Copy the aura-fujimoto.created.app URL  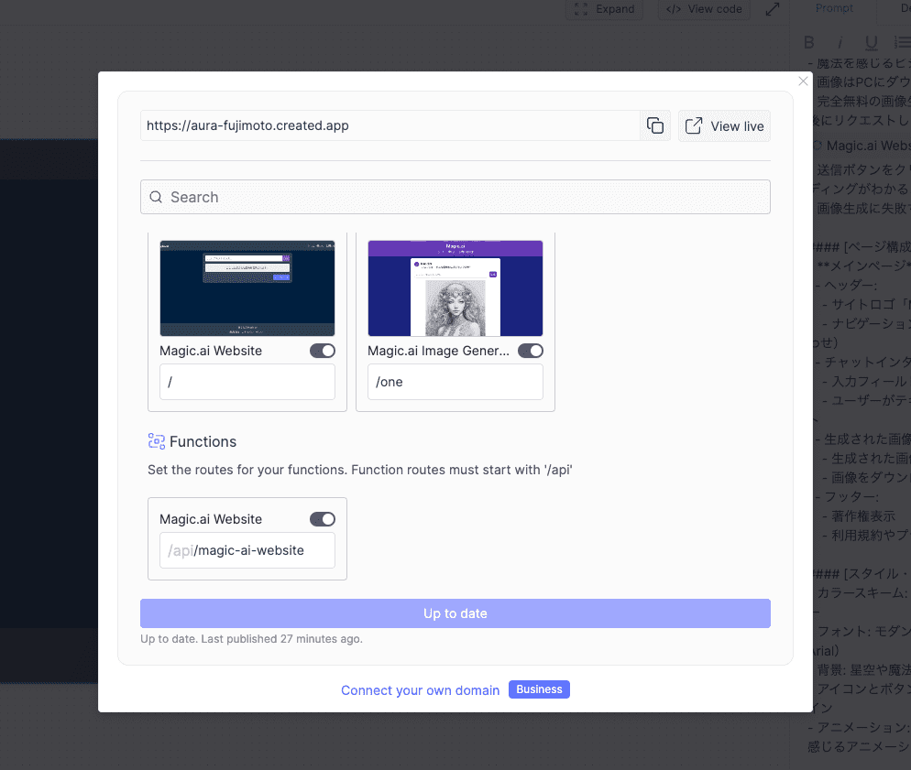pos(654,125)
